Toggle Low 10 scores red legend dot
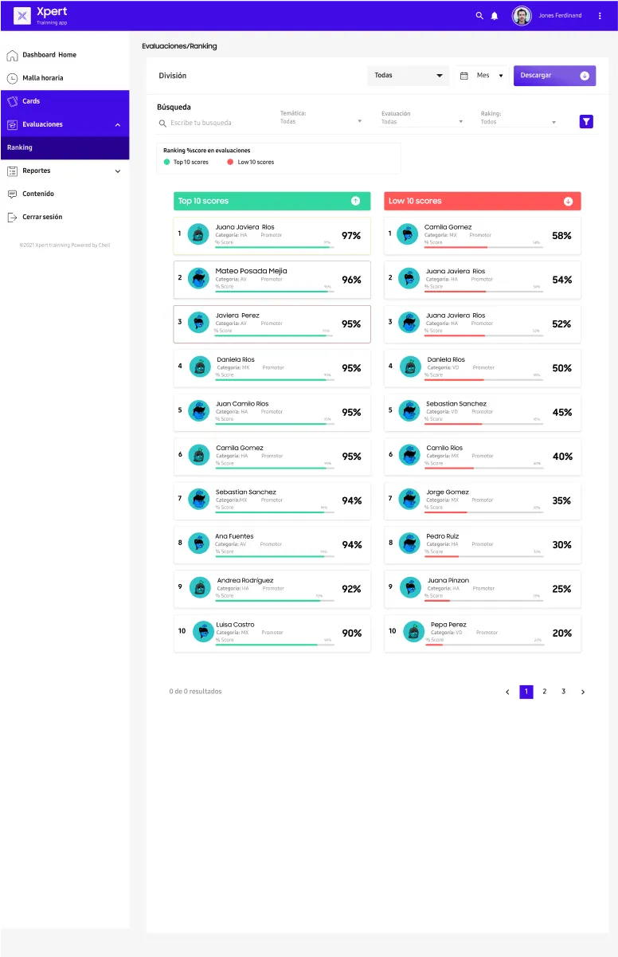The image size is (618, 957). coord(230,163)
